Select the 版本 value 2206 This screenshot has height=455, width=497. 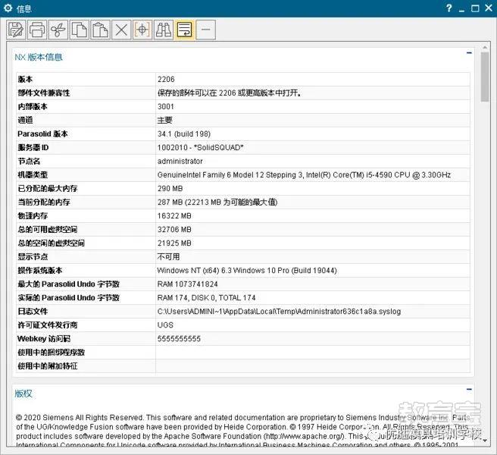(166, 80)
